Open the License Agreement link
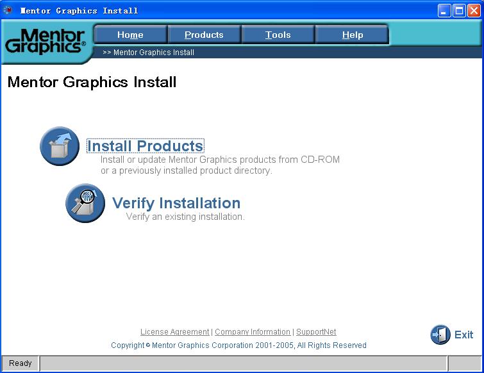 point(175,331)
